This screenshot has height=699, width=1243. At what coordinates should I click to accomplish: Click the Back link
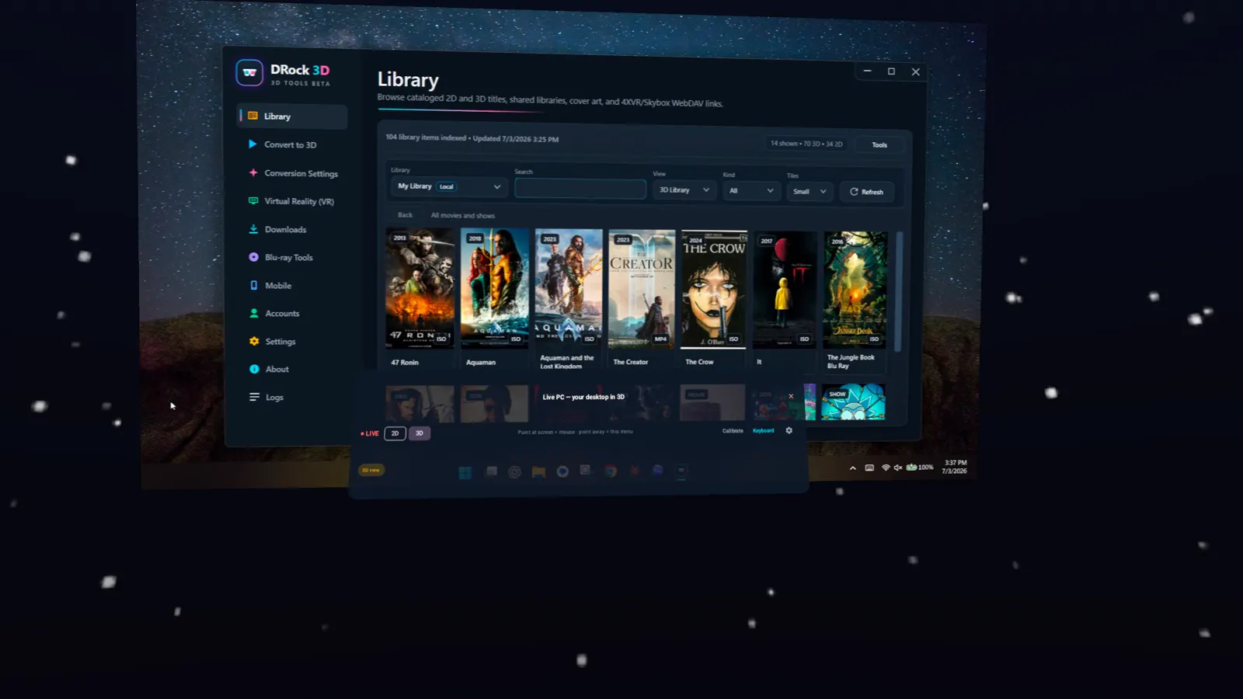coord(406,215)
